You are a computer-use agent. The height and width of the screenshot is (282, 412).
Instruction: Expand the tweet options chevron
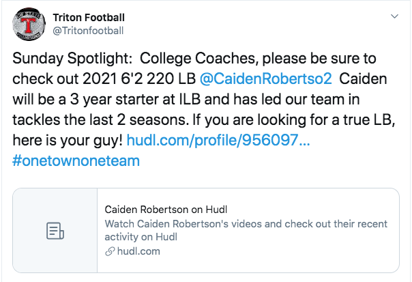pyautogui.click(x=394, y=16)
